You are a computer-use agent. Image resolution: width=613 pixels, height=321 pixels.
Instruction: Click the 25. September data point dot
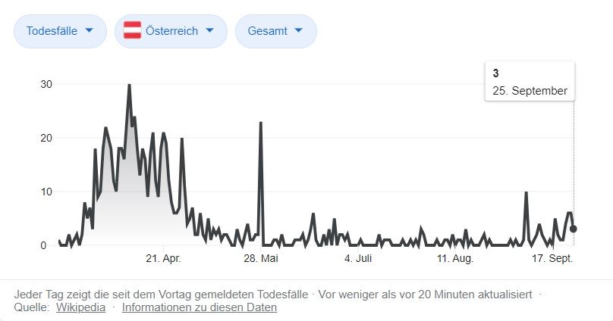[574, 229]
